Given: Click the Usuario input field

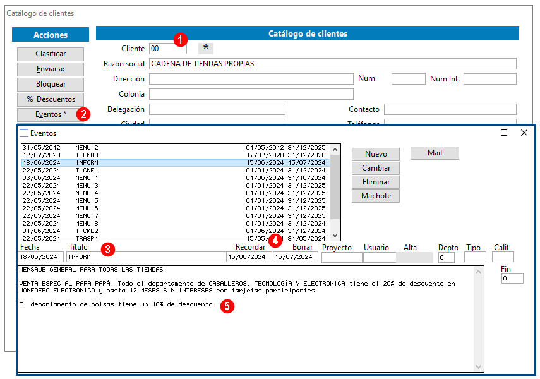Looking at the screenshot, I should click(x=380, y=257).
